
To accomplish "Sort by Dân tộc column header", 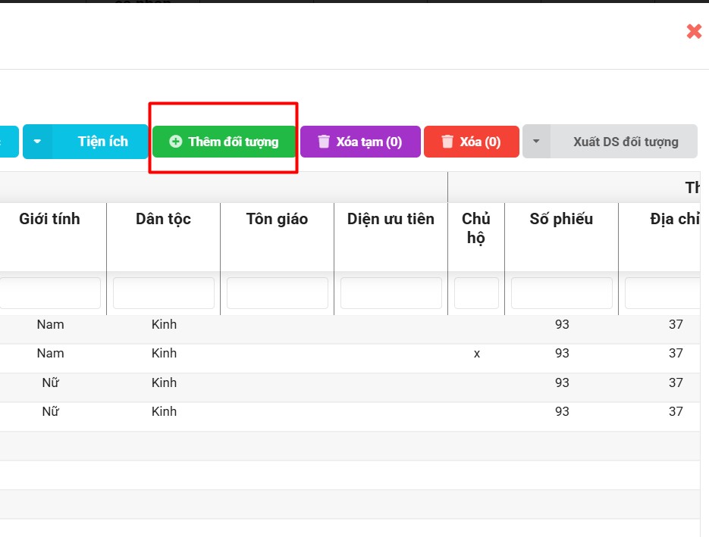I will point(163,219).
